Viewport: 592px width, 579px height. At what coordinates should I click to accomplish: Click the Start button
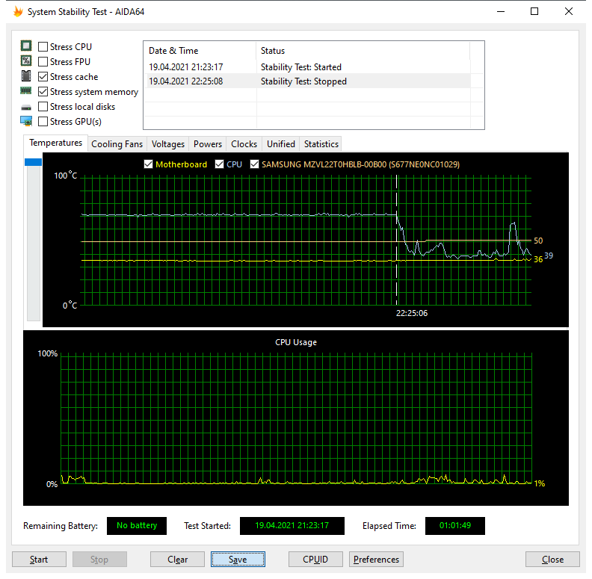[x=40, y=560]
